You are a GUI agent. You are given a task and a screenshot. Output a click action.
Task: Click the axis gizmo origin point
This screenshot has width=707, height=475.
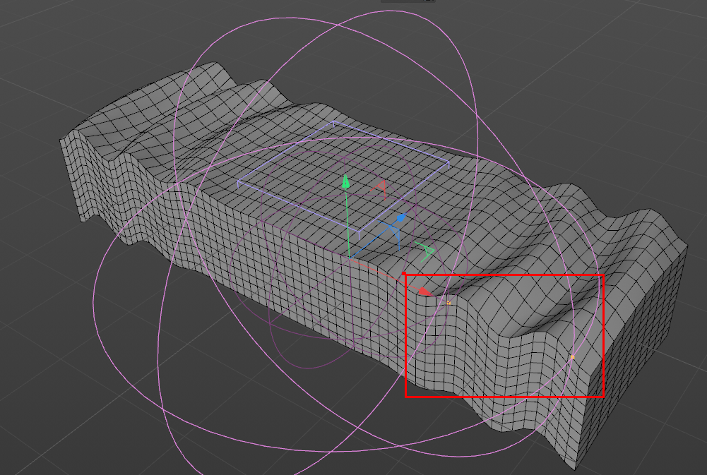point(350,258)
